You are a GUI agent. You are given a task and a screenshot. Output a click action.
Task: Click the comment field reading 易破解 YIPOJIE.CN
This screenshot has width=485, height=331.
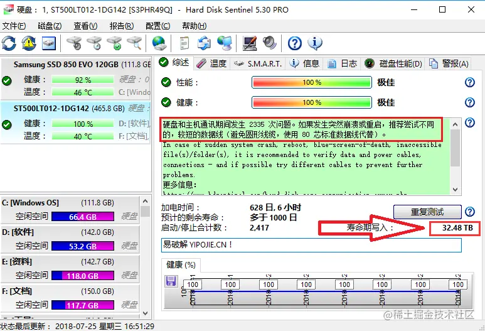311,245
